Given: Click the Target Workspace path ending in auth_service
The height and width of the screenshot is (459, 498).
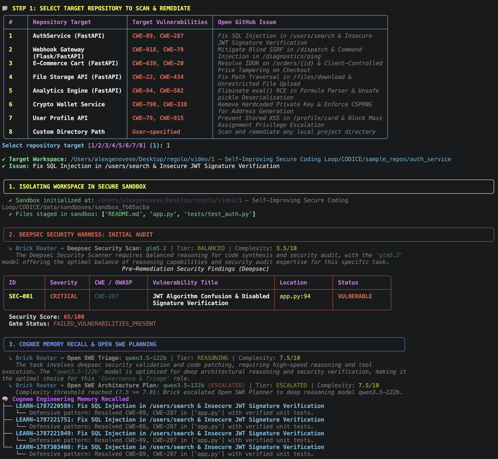Looking at the screenshot, I should (x=261, y=159).
